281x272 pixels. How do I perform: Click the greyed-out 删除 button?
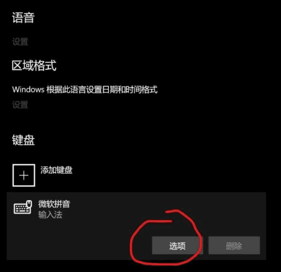pos(234,246)
